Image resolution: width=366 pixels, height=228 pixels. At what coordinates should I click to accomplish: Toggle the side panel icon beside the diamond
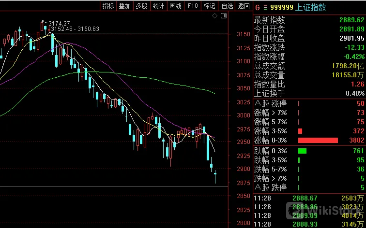pyautogui.click(x=224, y=16)
